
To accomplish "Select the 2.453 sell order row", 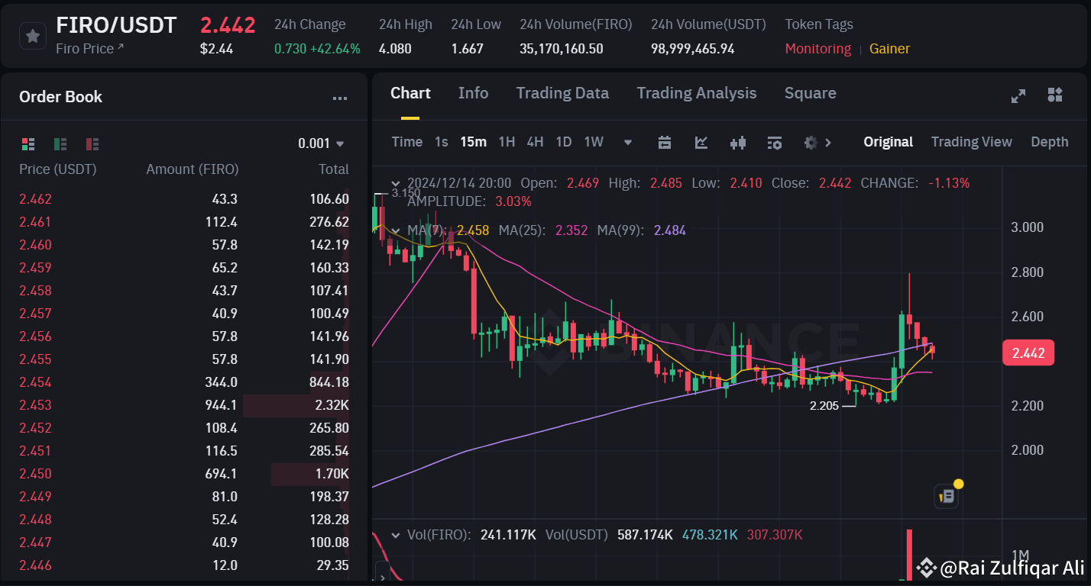I will coord(183,405).
